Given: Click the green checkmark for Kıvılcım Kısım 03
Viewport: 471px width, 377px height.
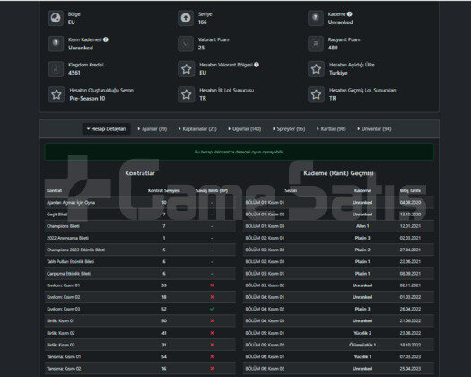Looking at the screenshot, I should [212, 309].
